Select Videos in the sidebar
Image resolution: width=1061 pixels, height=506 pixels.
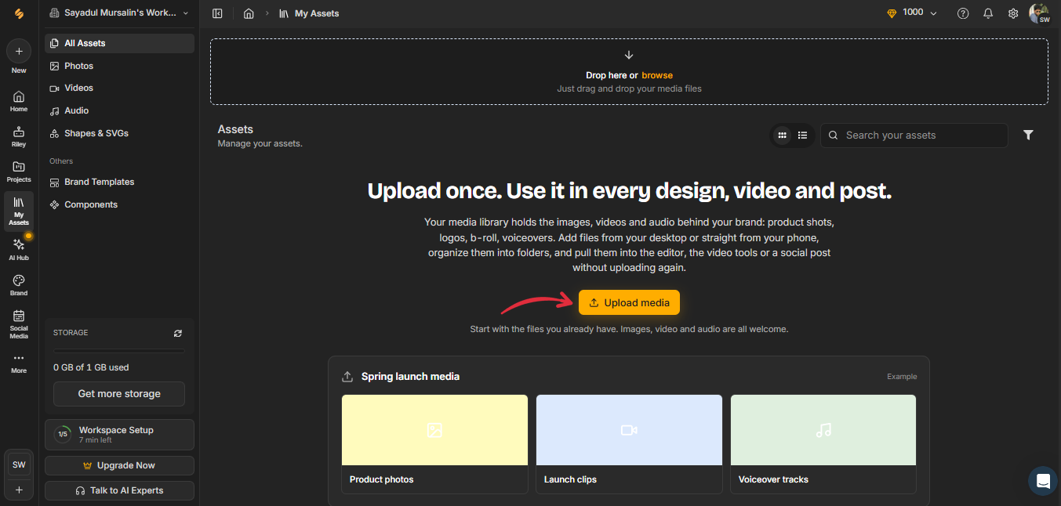tap(119, 88)
